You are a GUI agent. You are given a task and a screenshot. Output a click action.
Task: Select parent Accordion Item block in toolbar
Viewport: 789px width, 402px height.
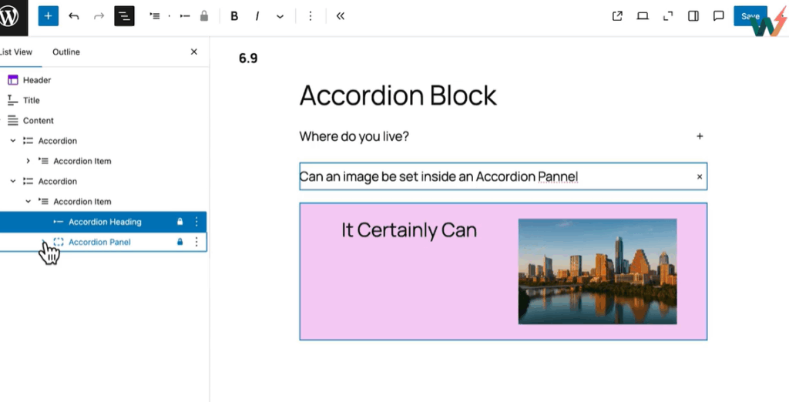click(154, 16)
